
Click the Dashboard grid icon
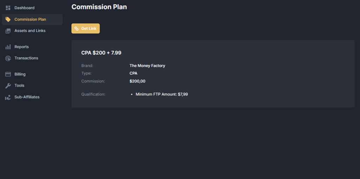pyautogui.click(x=8, y=8)
